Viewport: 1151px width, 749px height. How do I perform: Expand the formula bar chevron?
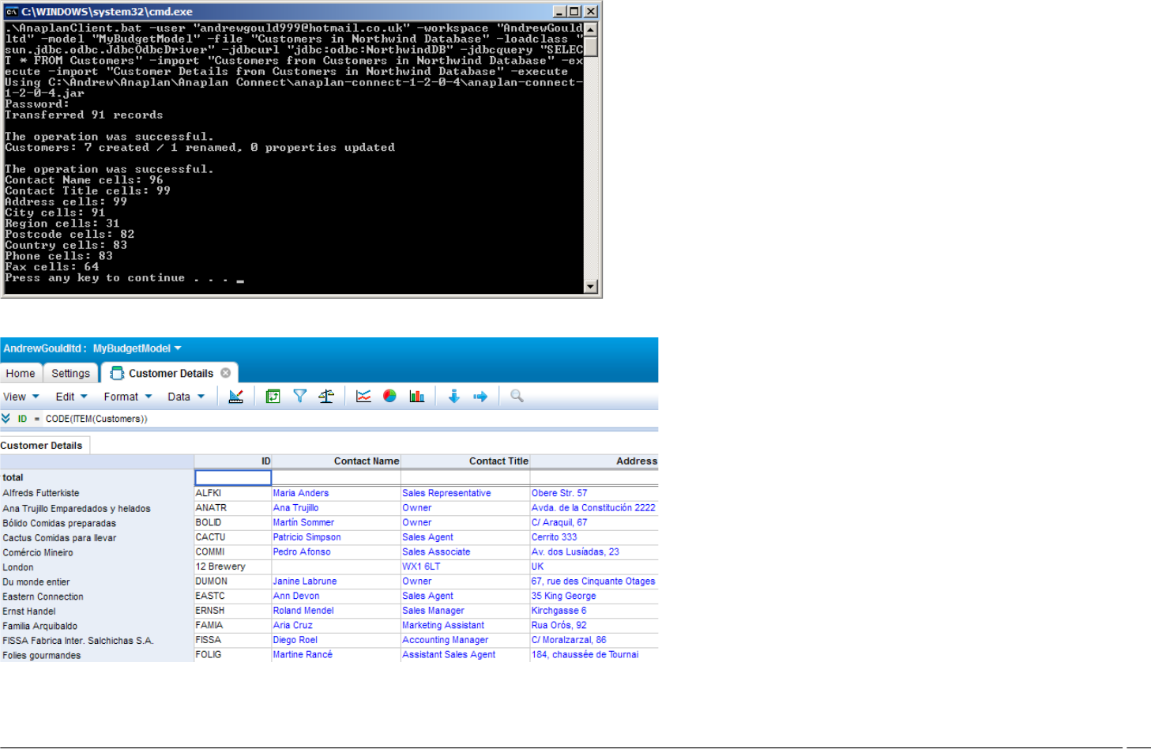click(6, 419)
